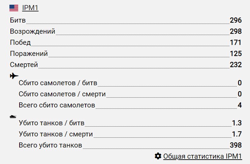Click the Всего сбито самолетов label
250x164 pixels.
(57, 105)
